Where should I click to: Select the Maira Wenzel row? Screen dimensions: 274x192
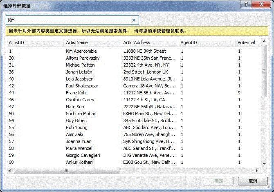134,148
